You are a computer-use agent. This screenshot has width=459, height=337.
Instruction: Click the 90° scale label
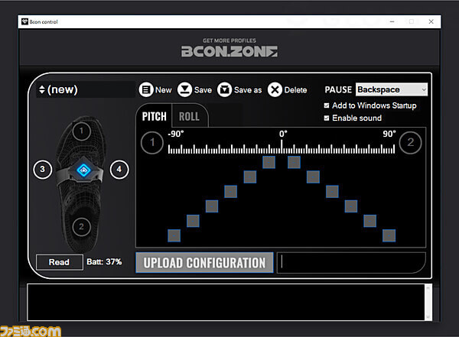point(389,134)
